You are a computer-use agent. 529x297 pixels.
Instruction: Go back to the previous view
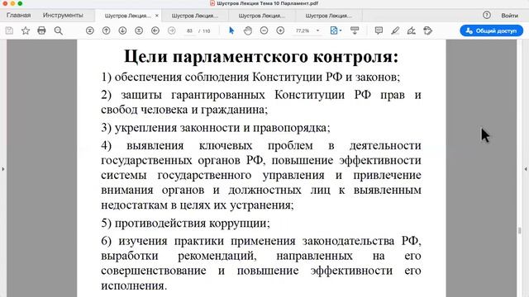click(x=155, y=31)
